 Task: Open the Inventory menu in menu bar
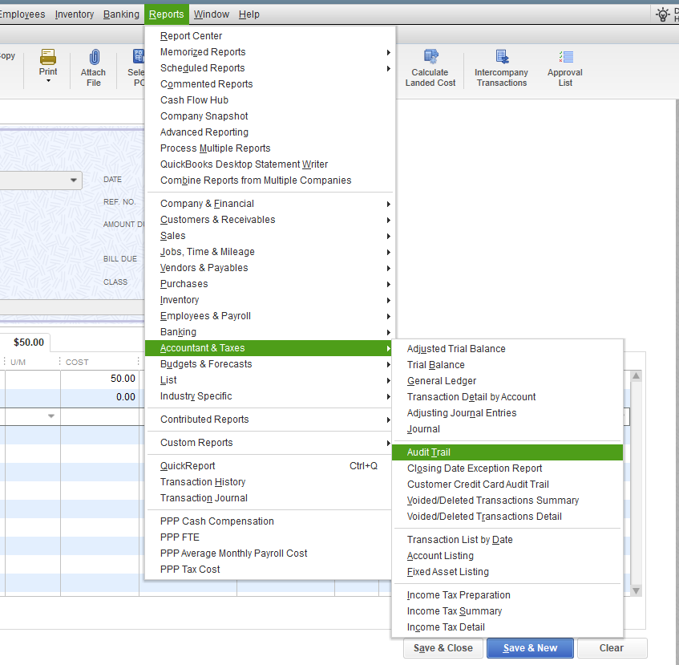75,14
